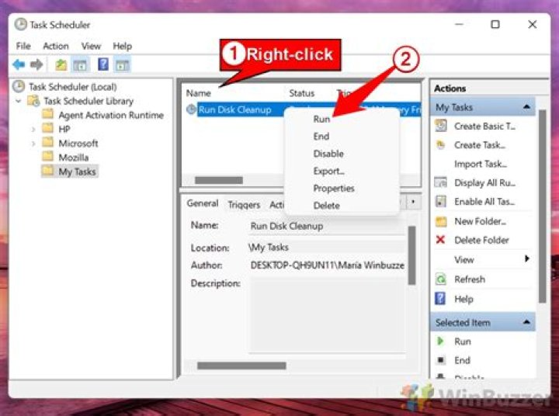This screenshot has height=416, width=559.
Task: Click the Name field showing Run Disk Cleanup
Action: coord(327,227)
